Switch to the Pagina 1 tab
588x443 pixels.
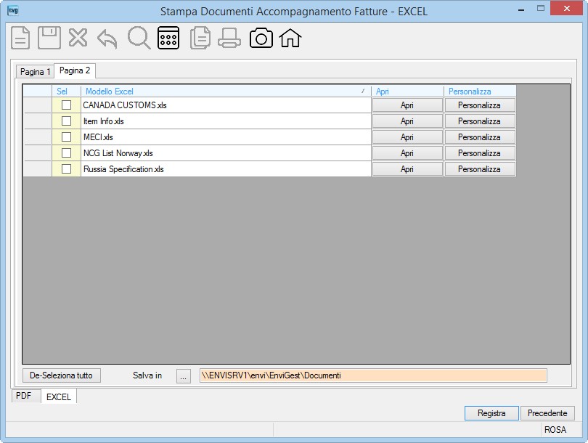35,71
